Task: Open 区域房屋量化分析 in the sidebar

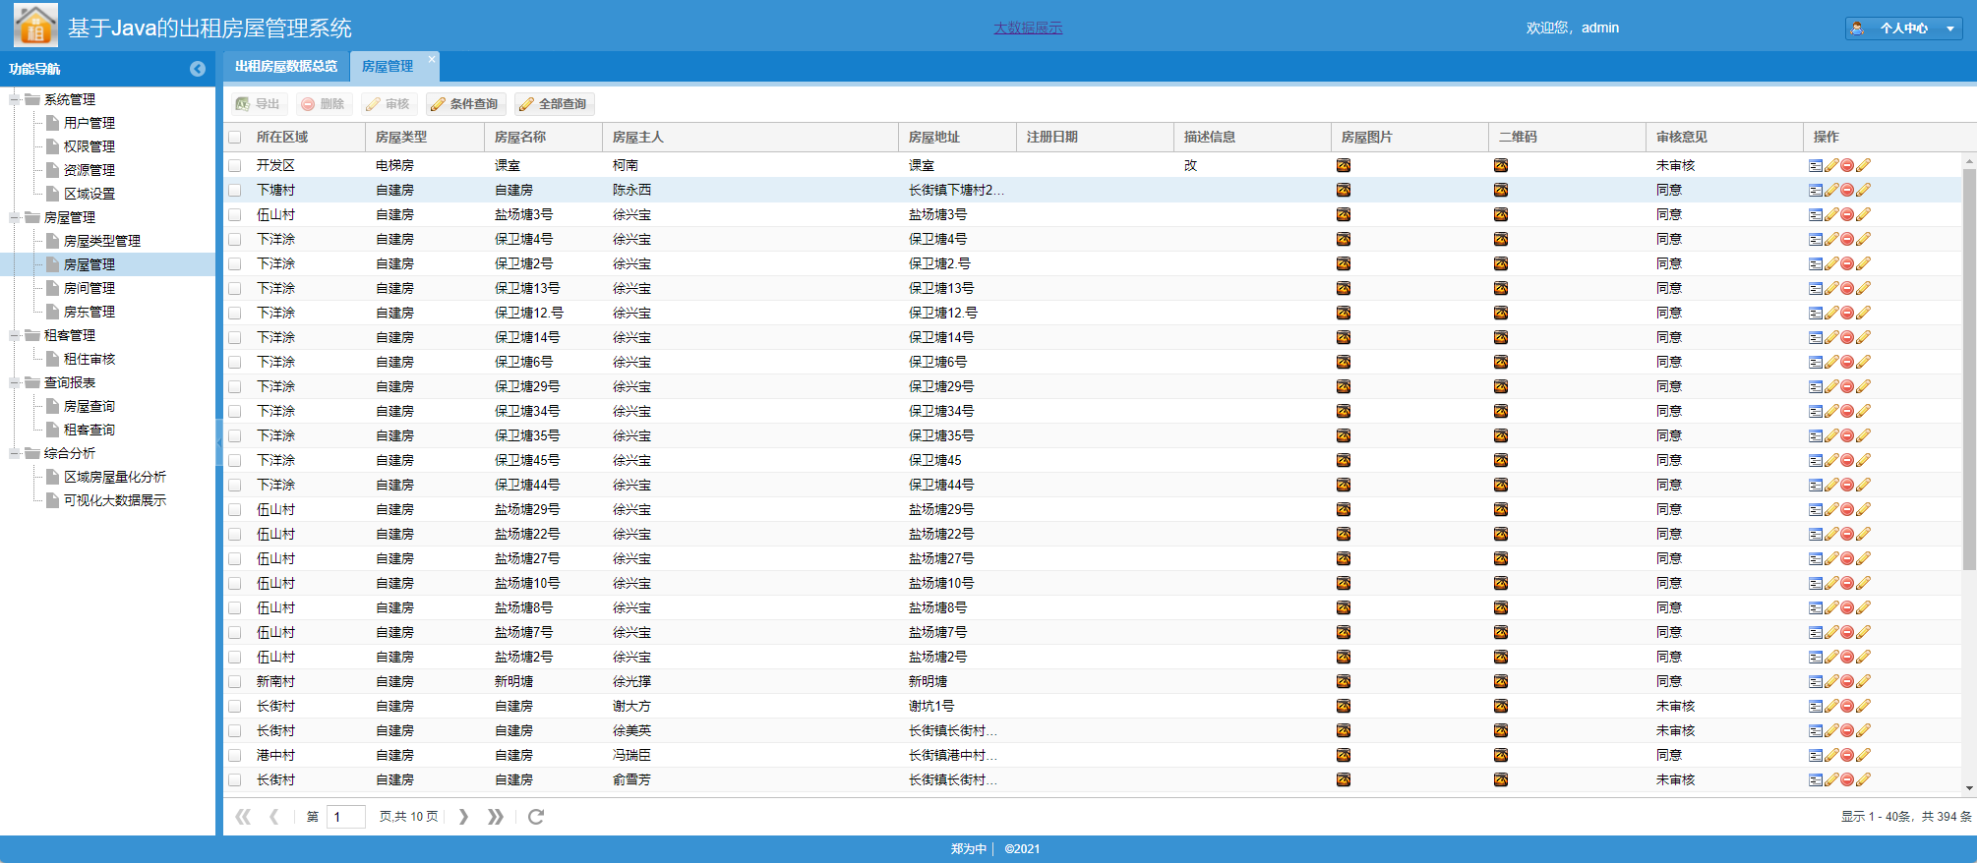Action: point(115,477)
